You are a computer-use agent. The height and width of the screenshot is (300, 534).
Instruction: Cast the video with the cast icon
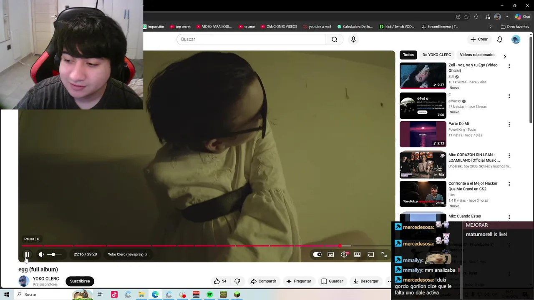(370, 254)
